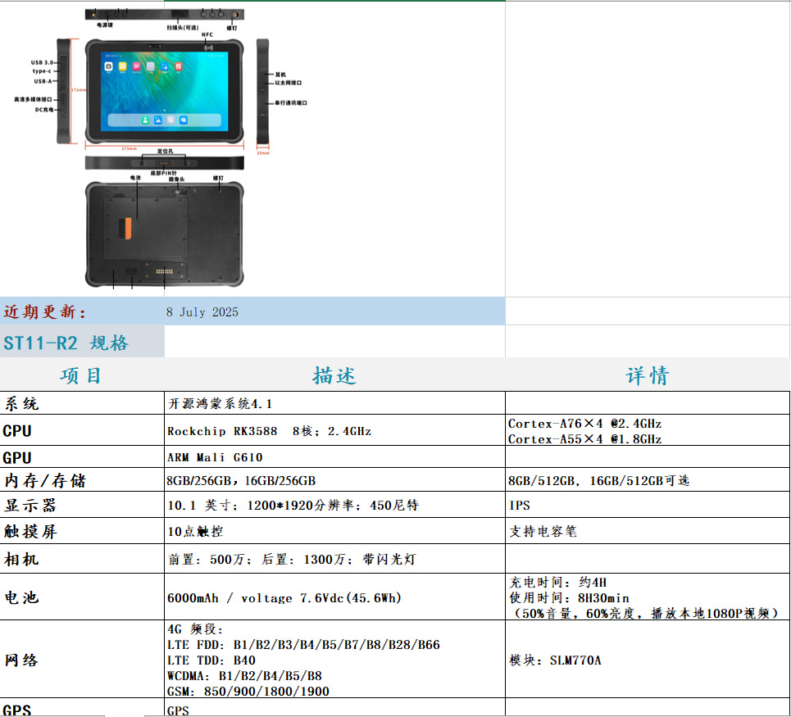The height and width of the screenshot is (717, 791).
Task: Click the '10点触控' cell
Action: 334,531
